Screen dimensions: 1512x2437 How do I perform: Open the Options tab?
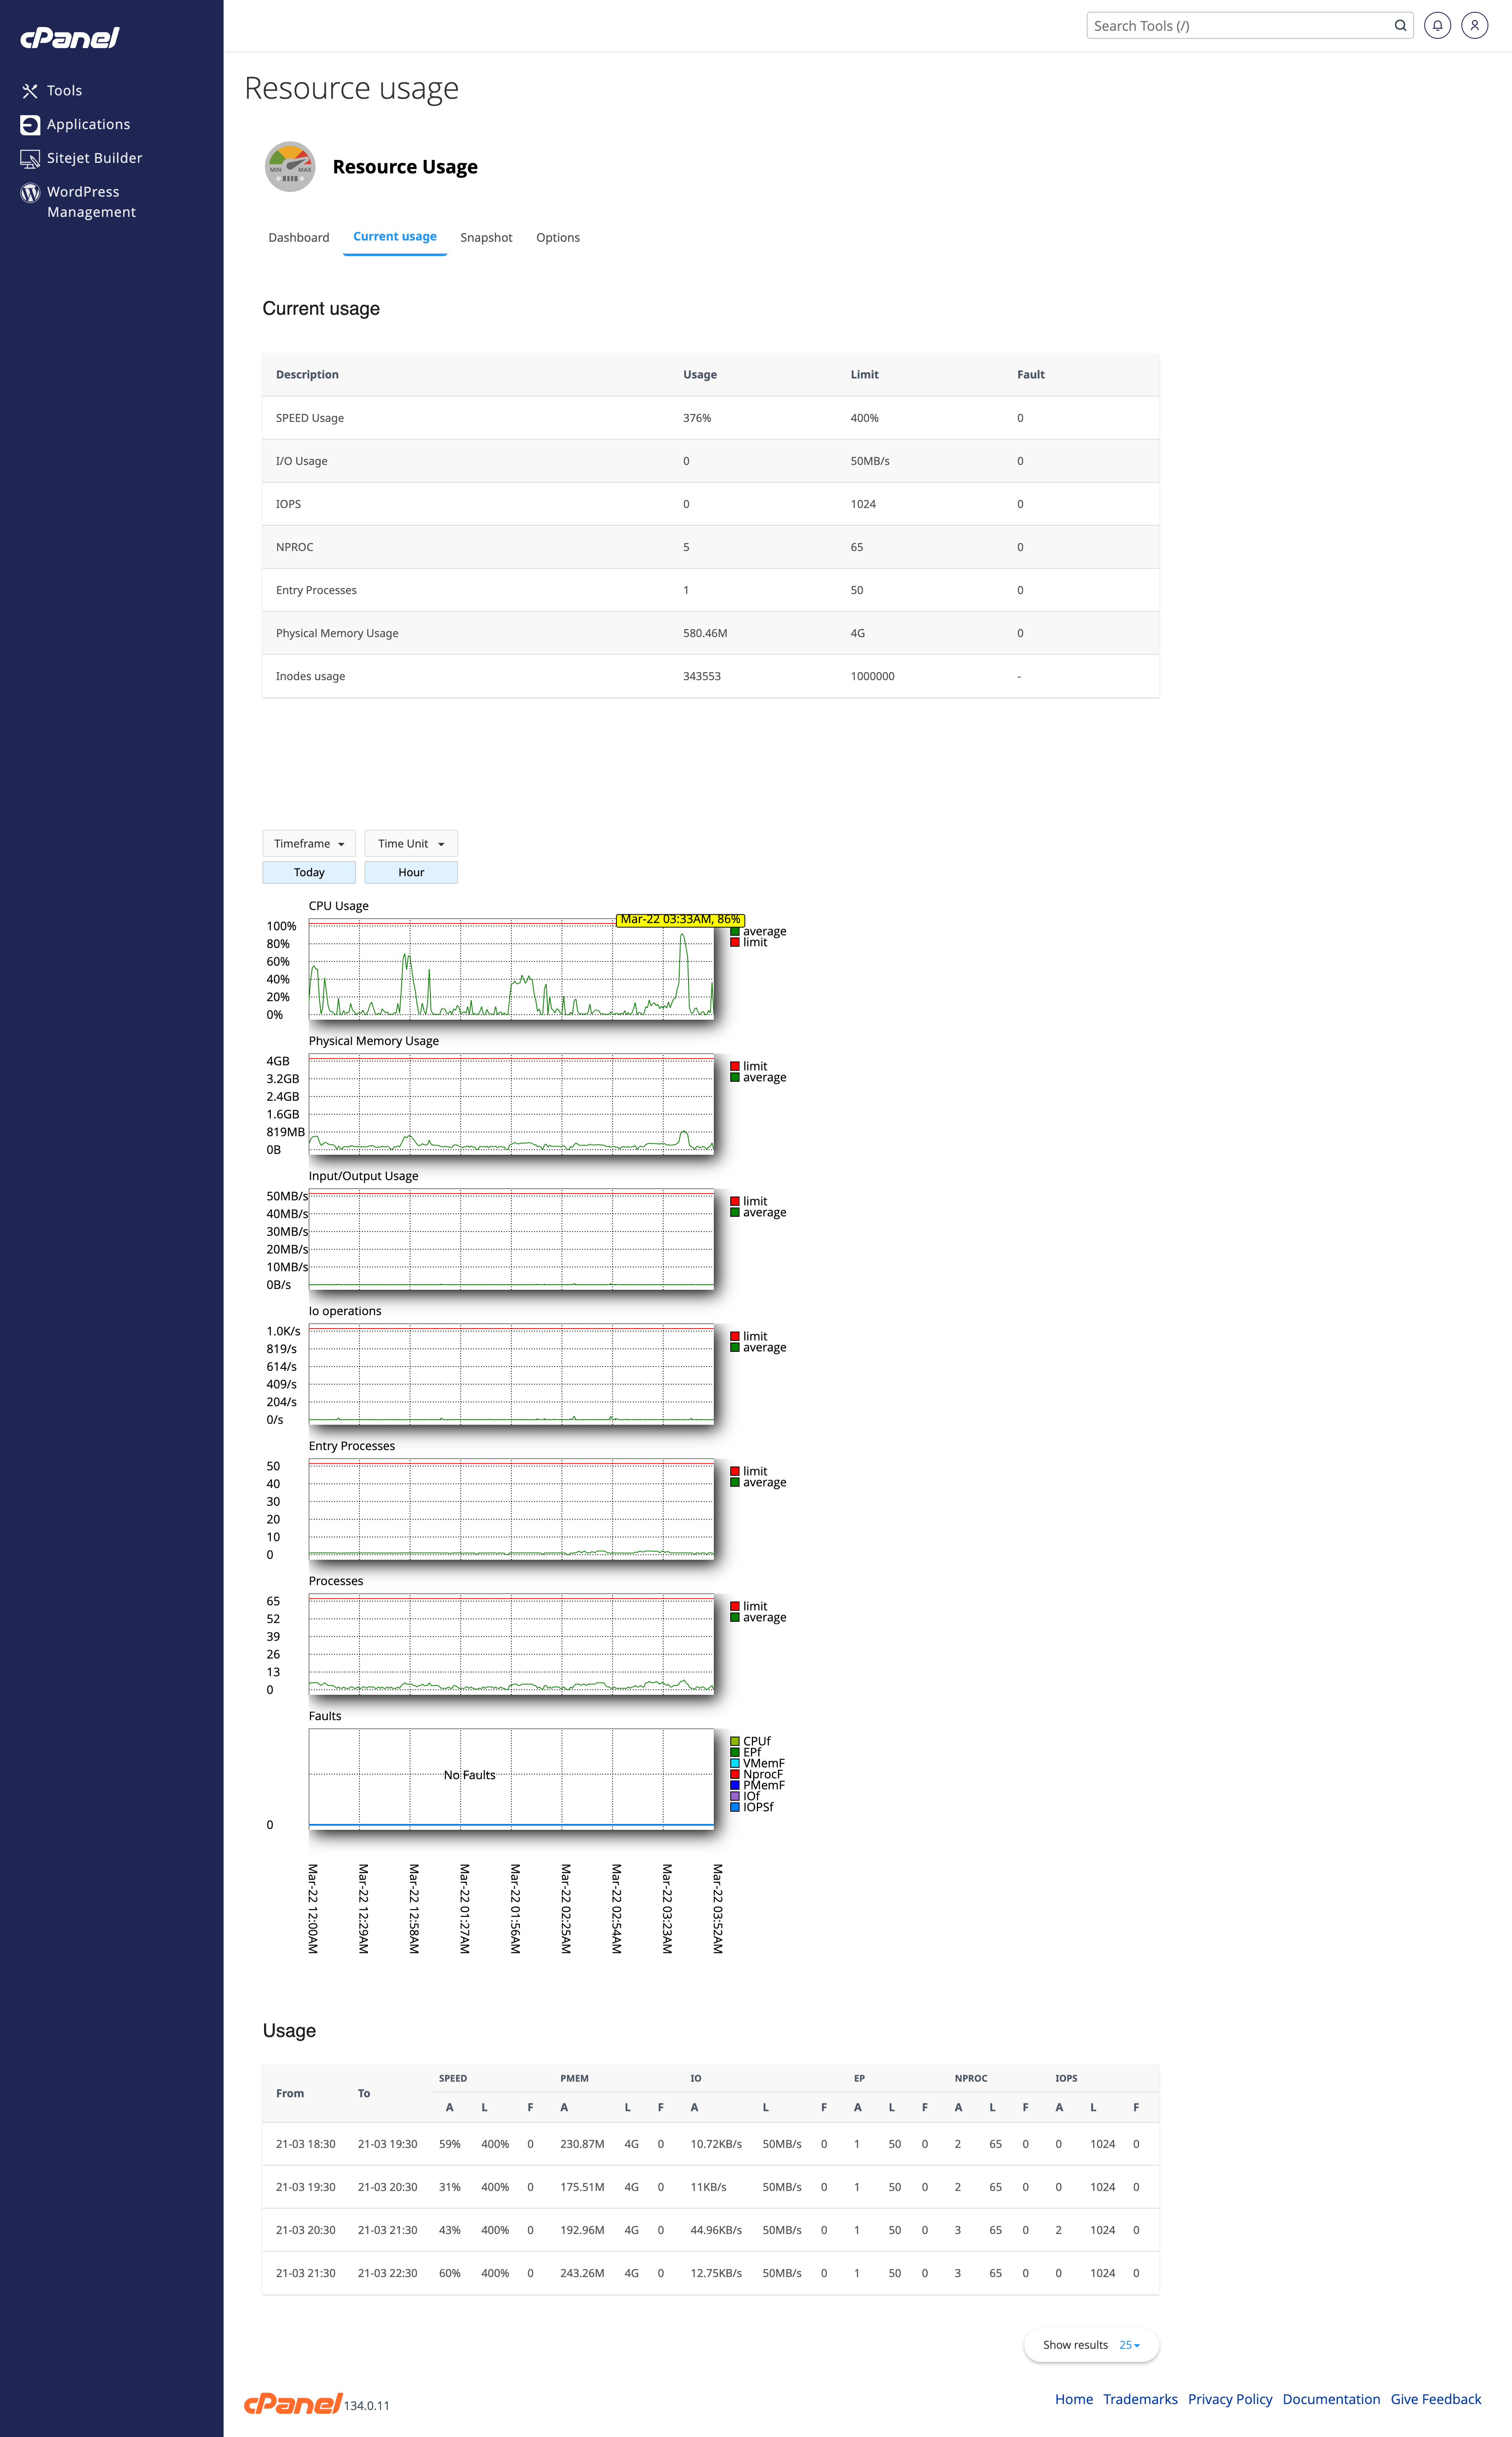(x=558, y=238)
